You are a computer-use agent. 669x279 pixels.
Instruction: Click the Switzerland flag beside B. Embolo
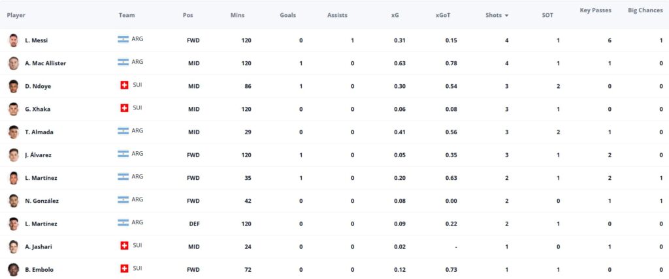(x=124, y=269)
